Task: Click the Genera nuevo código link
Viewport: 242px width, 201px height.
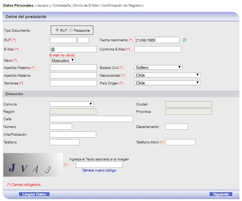Action: tap(99, 170)
